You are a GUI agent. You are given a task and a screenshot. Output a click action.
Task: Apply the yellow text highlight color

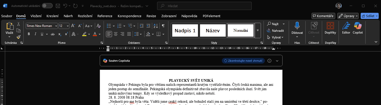tap(84, 34)
